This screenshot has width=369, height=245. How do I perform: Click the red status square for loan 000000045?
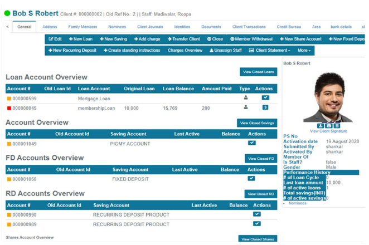tap(9, 108)
